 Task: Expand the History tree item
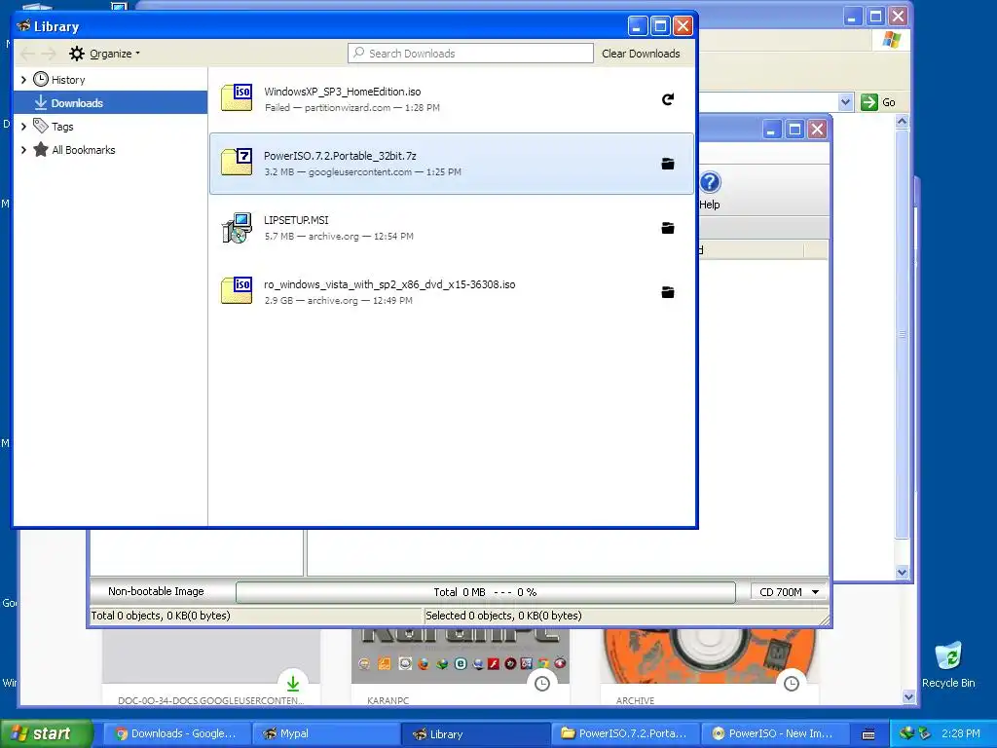point(23,80)
